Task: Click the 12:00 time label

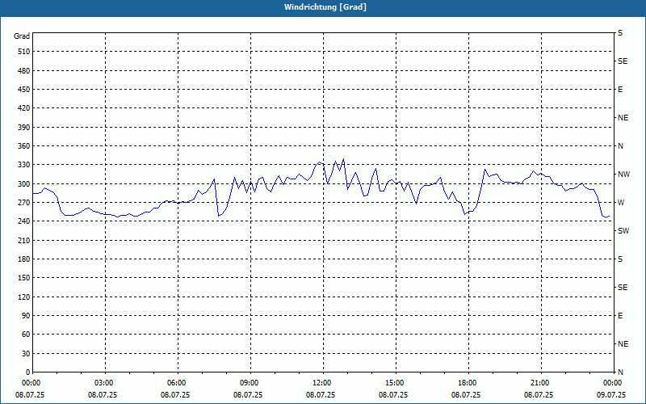Action: [x=321, y=383]
